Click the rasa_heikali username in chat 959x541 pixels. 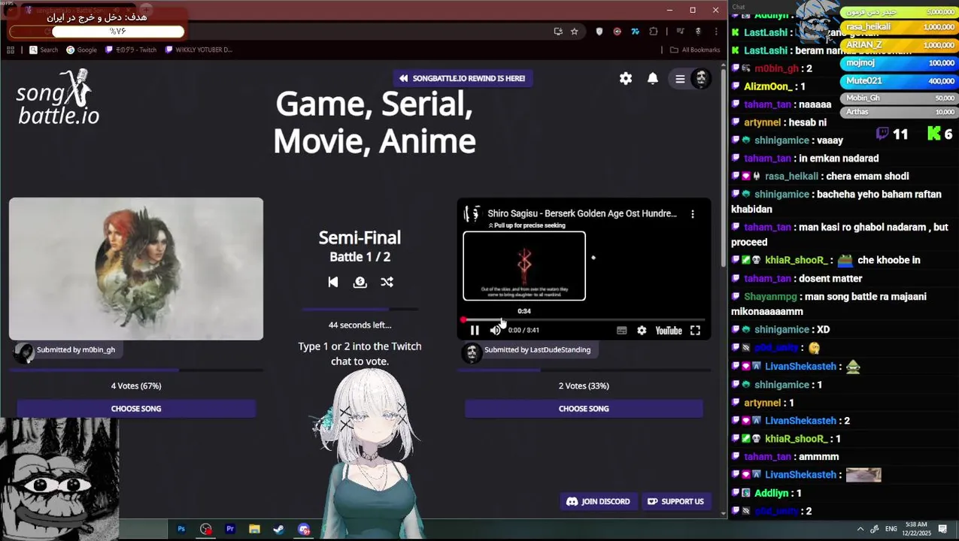793,177
